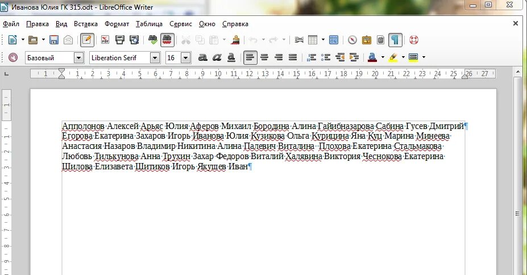
Task: Insert a hyperlink using the chain icon
Action: 299,40
